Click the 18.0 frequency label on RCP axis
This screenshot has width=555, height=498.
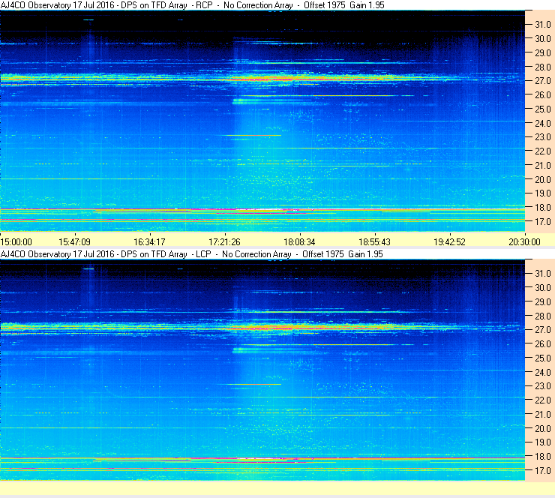click(x=543, y=208)
